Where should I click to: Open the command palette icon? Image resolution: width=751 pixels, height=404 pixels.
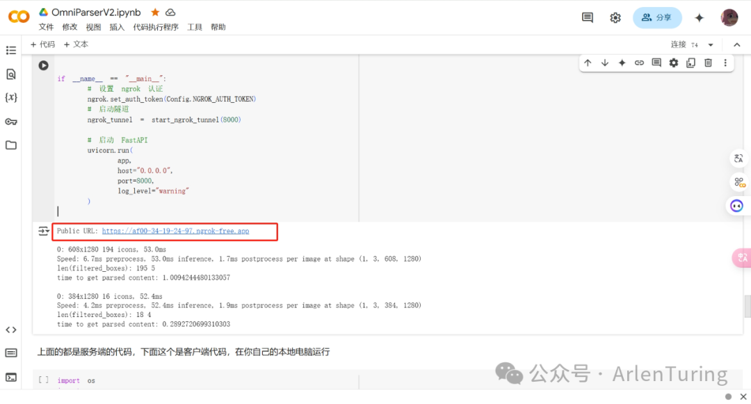click(x=11, y=353)
